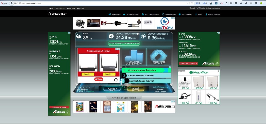Open Fastest Internet Available ad link
The height and width of the screenshot is (124, 266).
pyautogui.click(x=146, y=76)
